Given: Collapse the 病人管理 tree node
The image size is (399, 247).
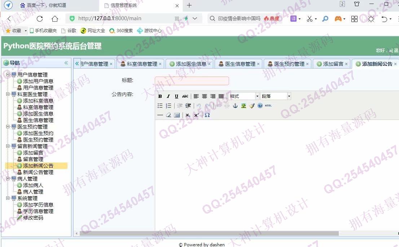Looking at the screenshot, I should tap(8, 179).
